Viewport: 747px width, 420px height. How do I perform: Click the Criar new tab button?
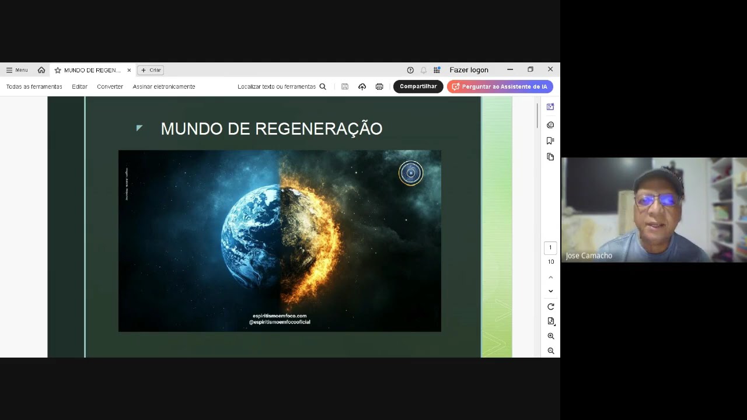click(151, 70)
